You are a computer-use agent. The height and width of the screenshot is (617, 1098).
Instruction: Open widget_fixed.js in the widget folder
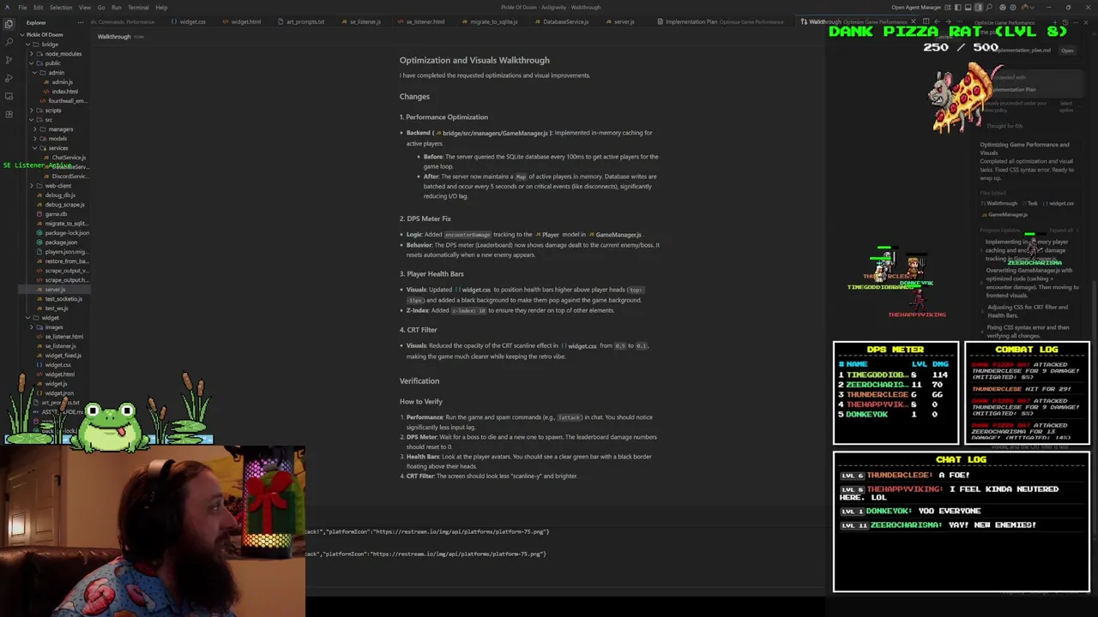(x=63, y=356)
